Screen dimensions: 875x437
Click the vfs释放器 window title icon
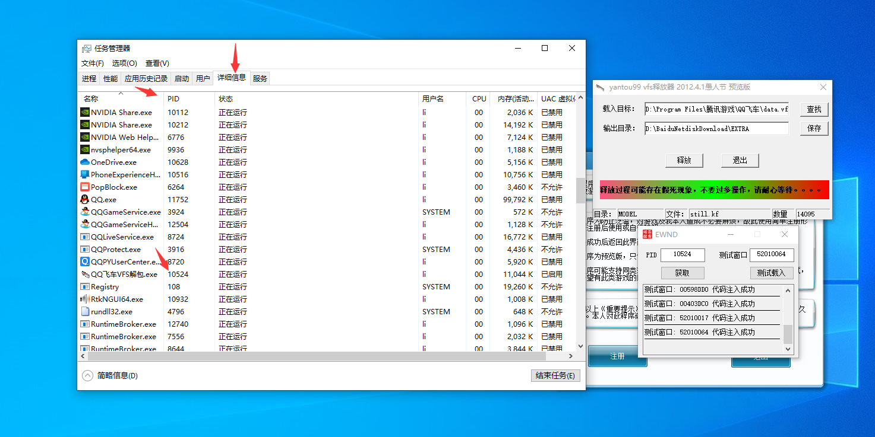[x=601, y=87]
